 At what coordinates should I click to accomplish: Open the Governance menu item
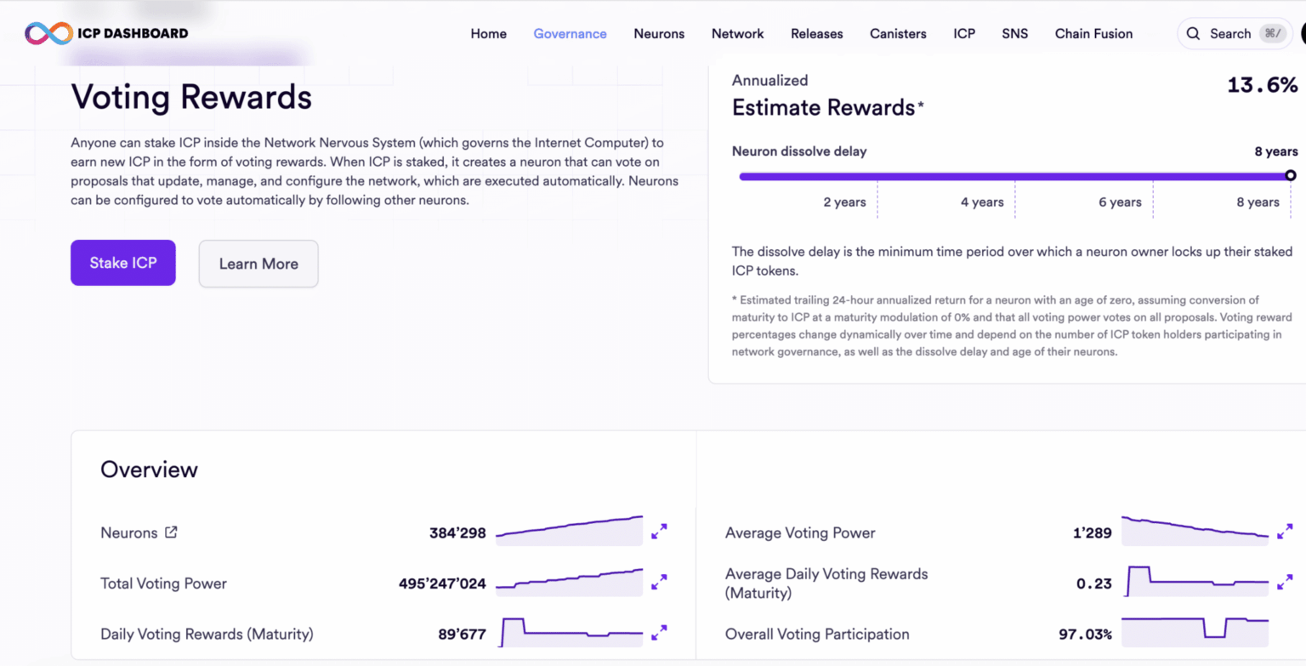click(570, 34)
